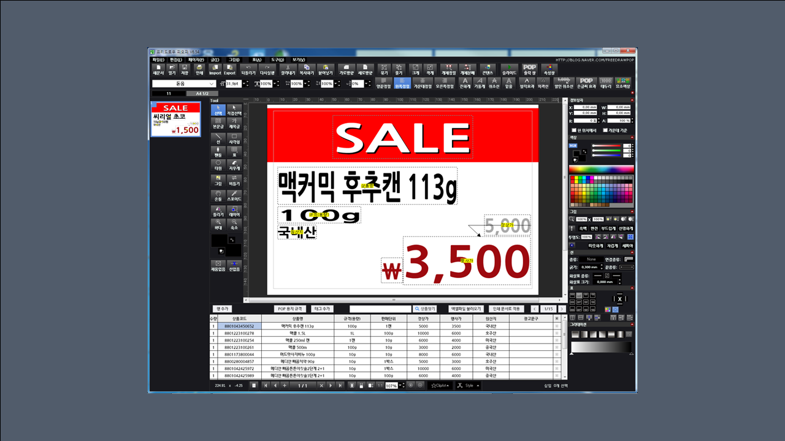Click the 인쇄 print icon
This screenshot has width=785, height=441.
pyautogui.click(x=199, y=69)
